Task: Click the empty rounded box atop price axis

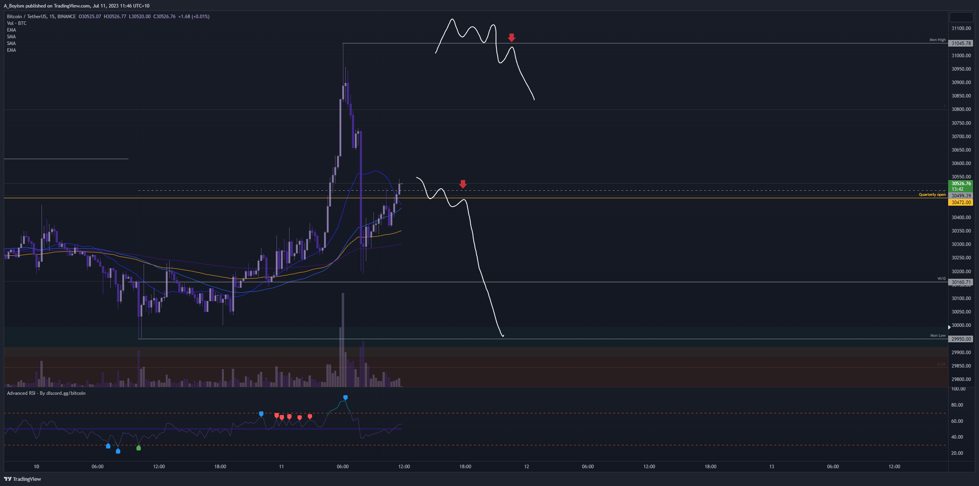Action: click(961, 17)
